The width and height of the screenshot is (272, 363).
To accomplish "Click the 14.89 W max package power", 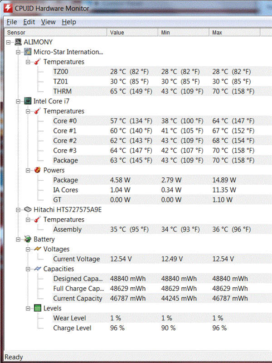I will (224, 180).
